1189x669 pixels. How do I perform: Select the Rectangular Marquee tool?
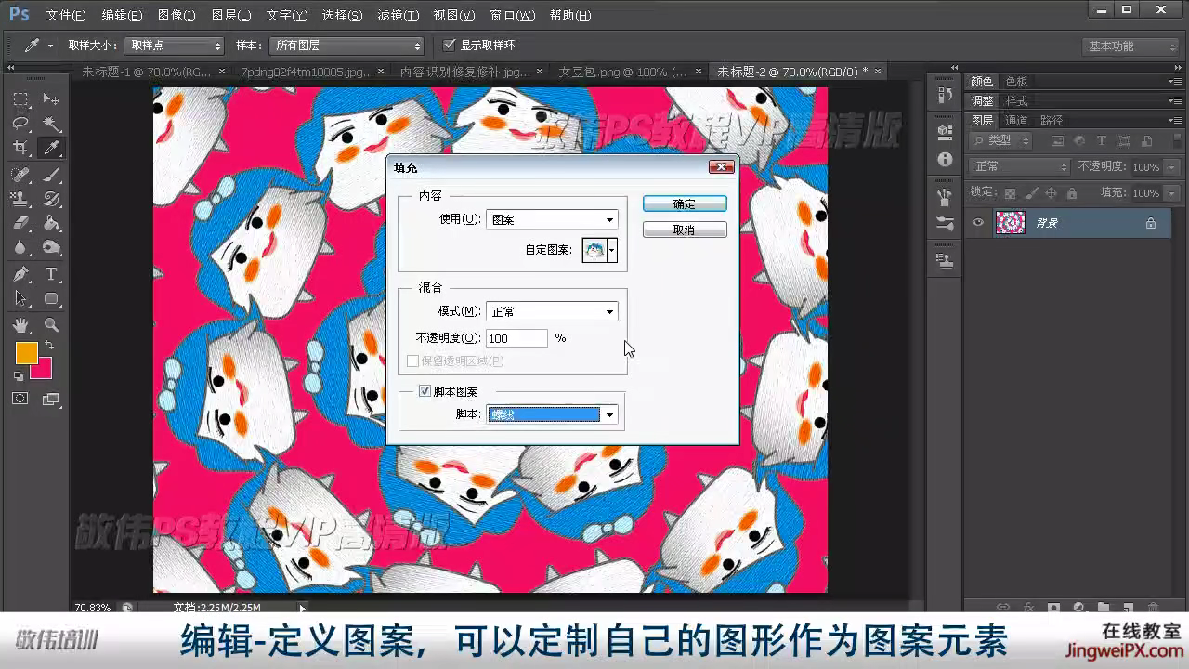(20, 99)
